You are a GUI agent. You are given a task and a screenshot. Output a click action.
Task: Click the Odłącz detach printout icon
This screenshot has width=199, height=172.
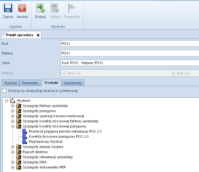[55, 8]
